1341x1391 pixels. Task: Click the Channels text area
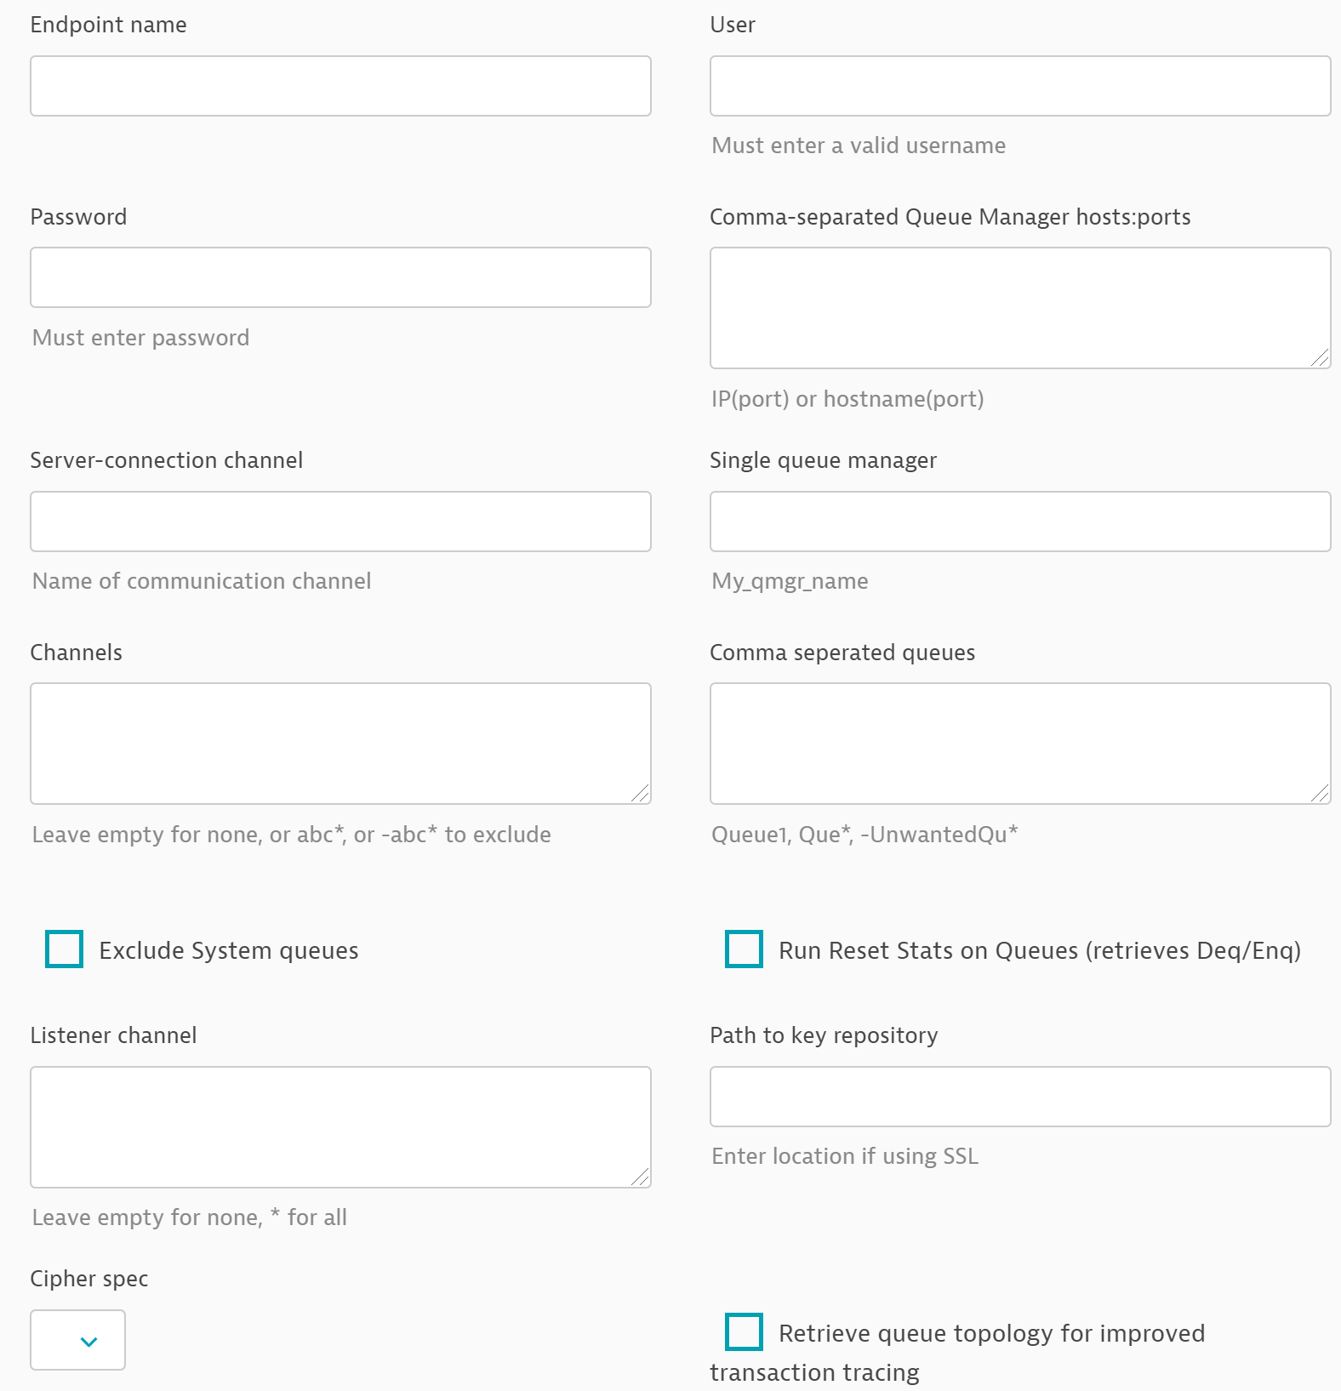[340, 743]
